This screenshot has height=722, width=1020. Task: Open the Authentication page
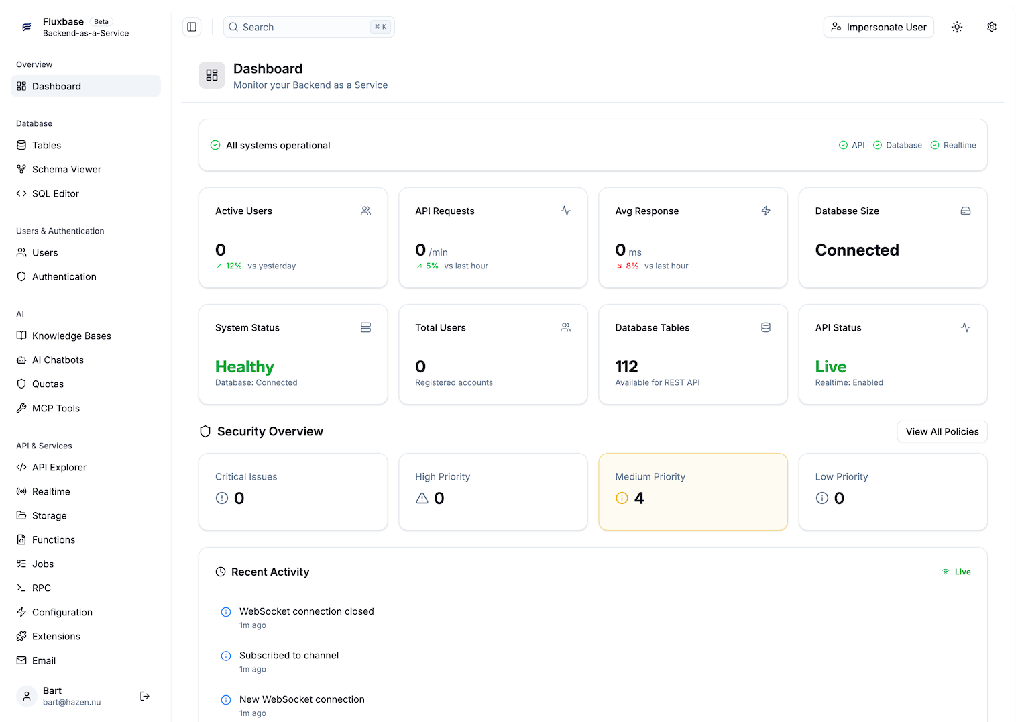tap(86, 276)
